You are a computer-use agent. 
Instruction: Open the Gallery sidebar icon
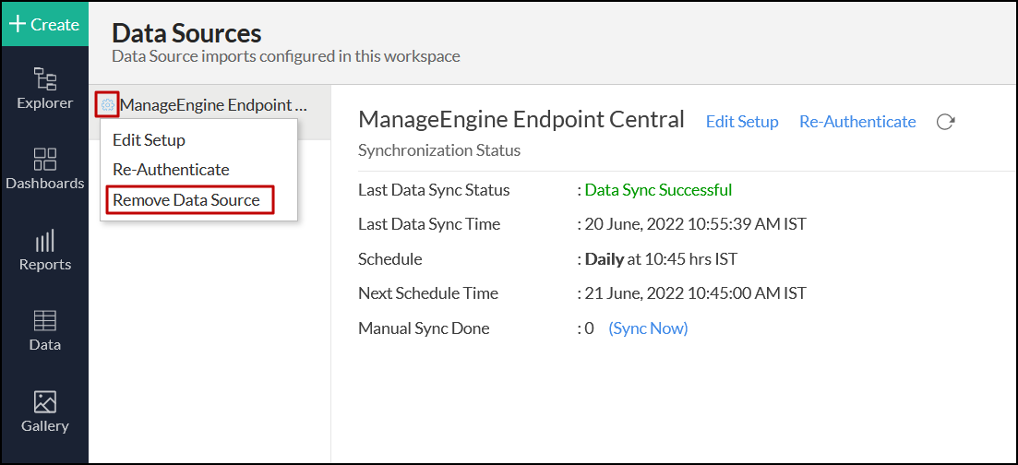tap(44, 402)
